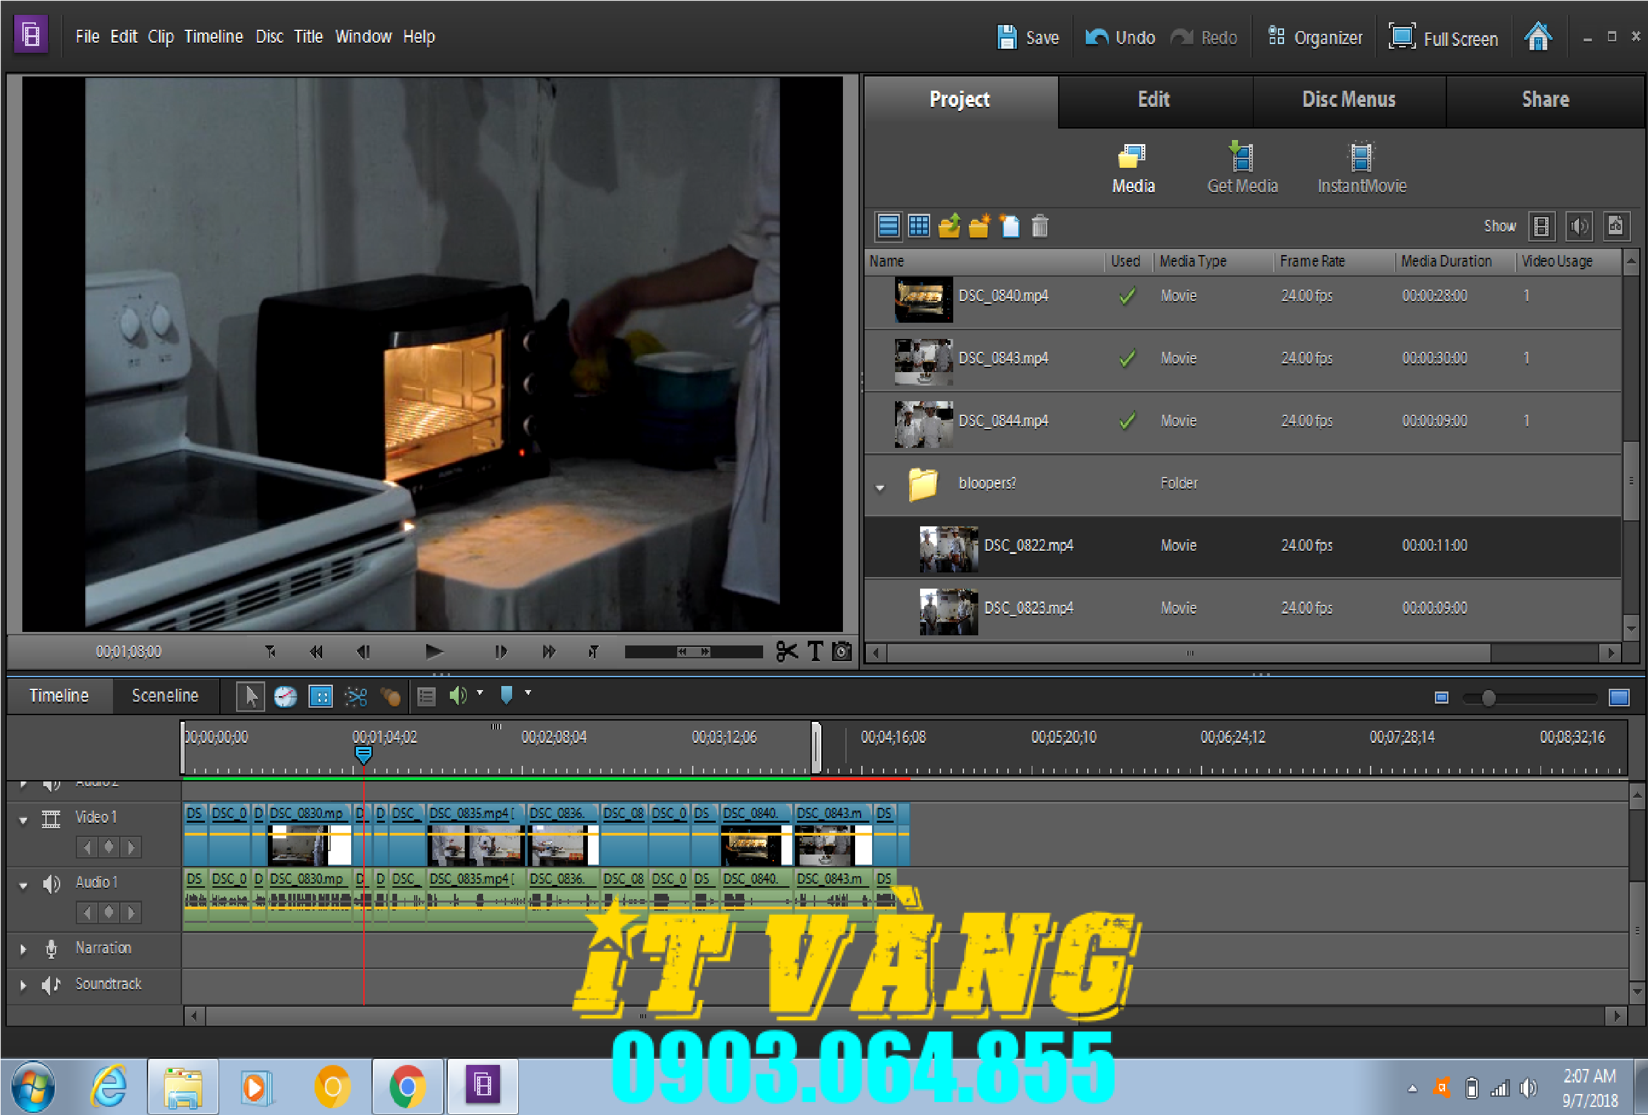1648x1115 pixels.
Task: Switch media to icon grid view
Action: coord(918,226)
